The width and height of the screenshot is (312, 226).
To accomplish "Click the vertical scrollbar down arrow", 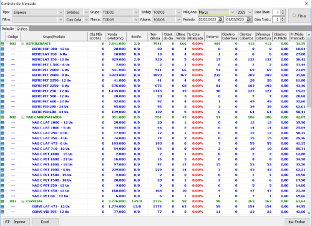I will point(309,213).
